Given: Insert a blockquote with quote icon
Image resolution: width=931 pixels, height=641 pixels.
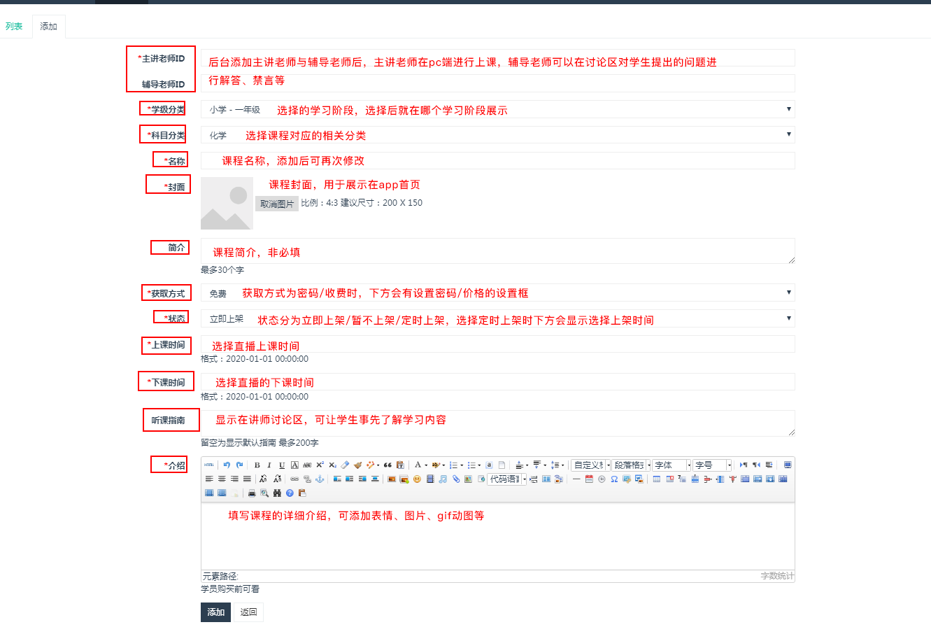Looking at the screenshot, I should pyautogui.click(x=388, y=465).
